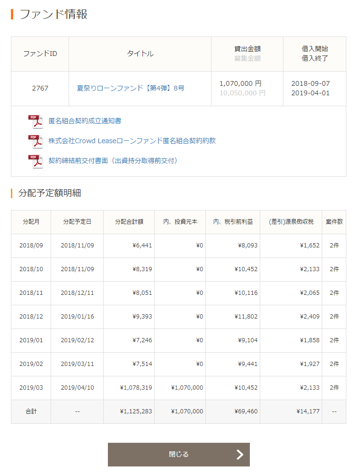This screenshot has width=353, height=475.
Task: Click the ¥2,065 withholding tax
Action: coord(310,293)
